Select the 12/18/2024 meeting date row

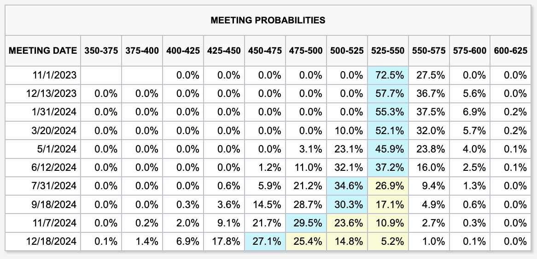pyautogui.click(x=53, y=242)
